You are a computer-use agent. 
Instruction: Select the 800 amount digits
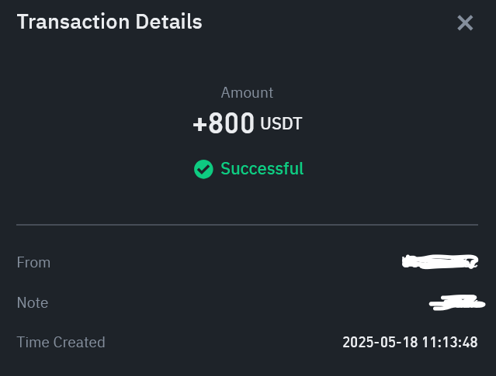coord(231,124)
